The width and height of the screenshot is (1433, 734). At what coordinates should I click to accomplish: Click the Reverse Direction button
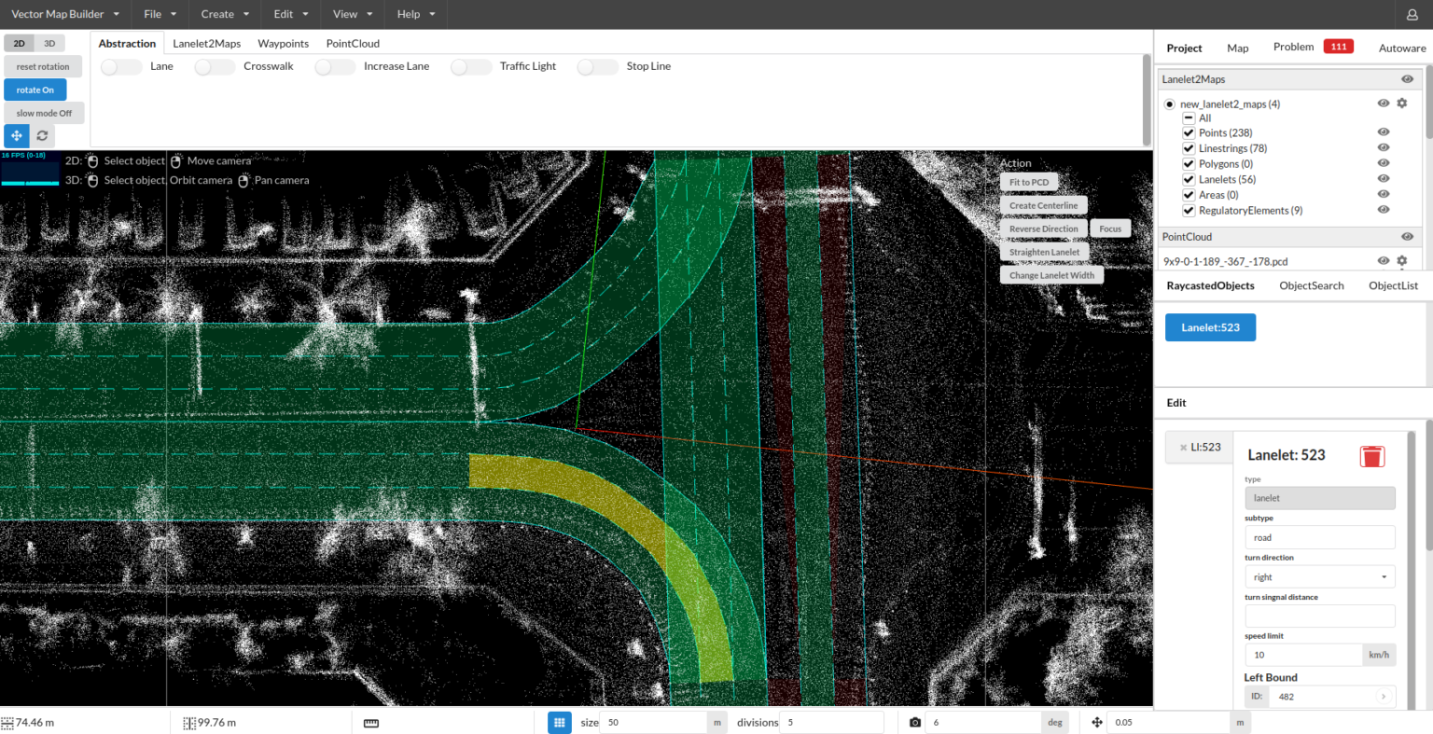1043,229
